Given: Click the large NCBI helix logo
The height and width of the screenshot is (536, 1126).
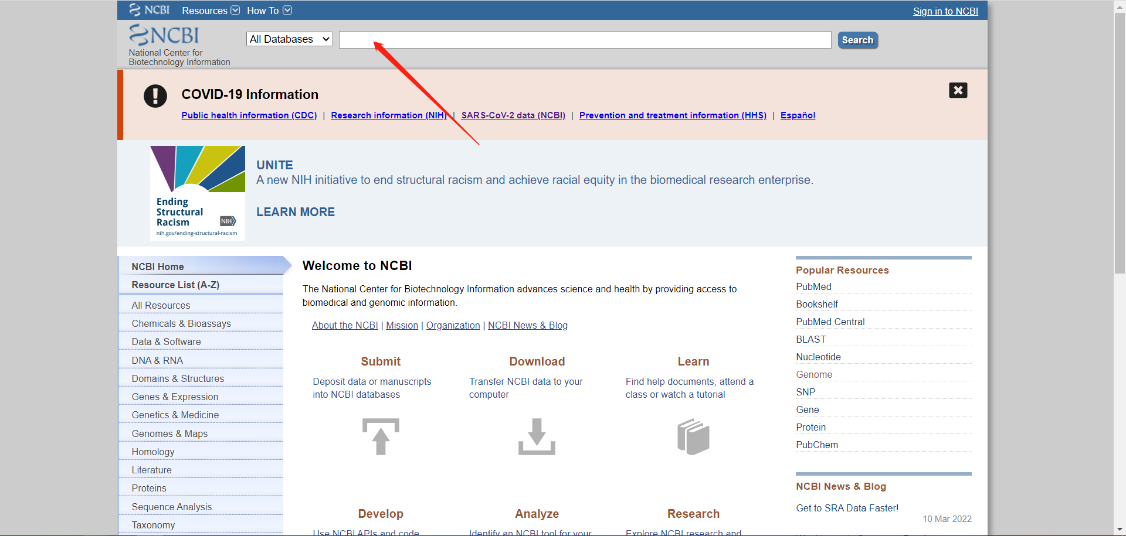Looking at the screenshot, I should pyautogui.click(x=164, y=35).
